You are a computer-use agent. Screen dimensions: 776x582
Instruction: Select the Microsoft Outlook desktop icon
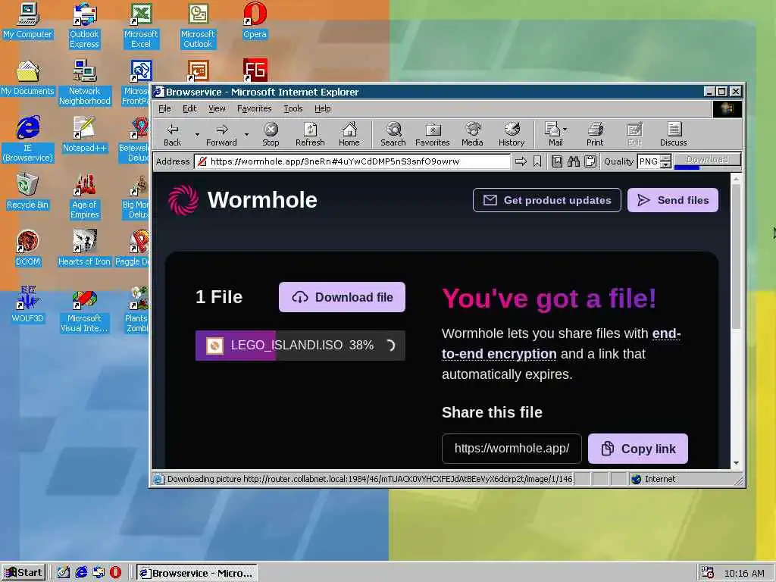pyautogui.click(x=198, y=26)
